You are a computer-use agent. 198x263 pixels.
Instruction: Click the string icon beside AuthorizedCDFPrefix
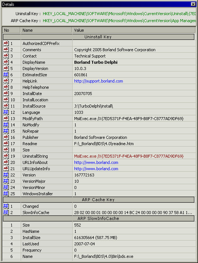[6, 43]
